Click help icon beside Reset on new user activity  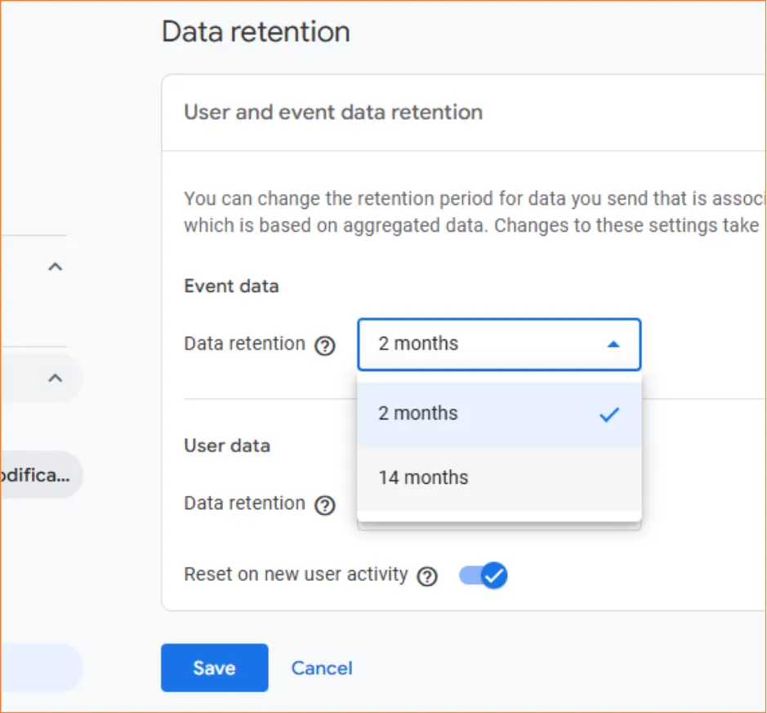[426, 576]
